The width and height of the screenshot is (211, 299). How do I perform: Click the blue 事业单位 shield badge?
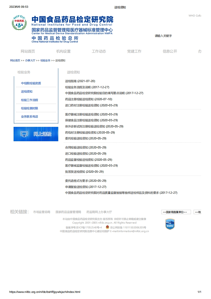170,224
